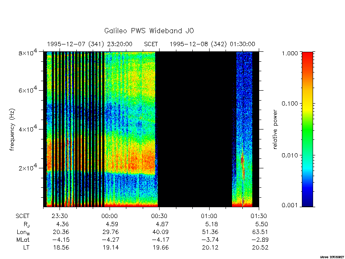The height and width of the screenshot is (259, 345).
Task: Click the "relative power" colorbar label
Action: pyautogui.click(x=275, y=129)
